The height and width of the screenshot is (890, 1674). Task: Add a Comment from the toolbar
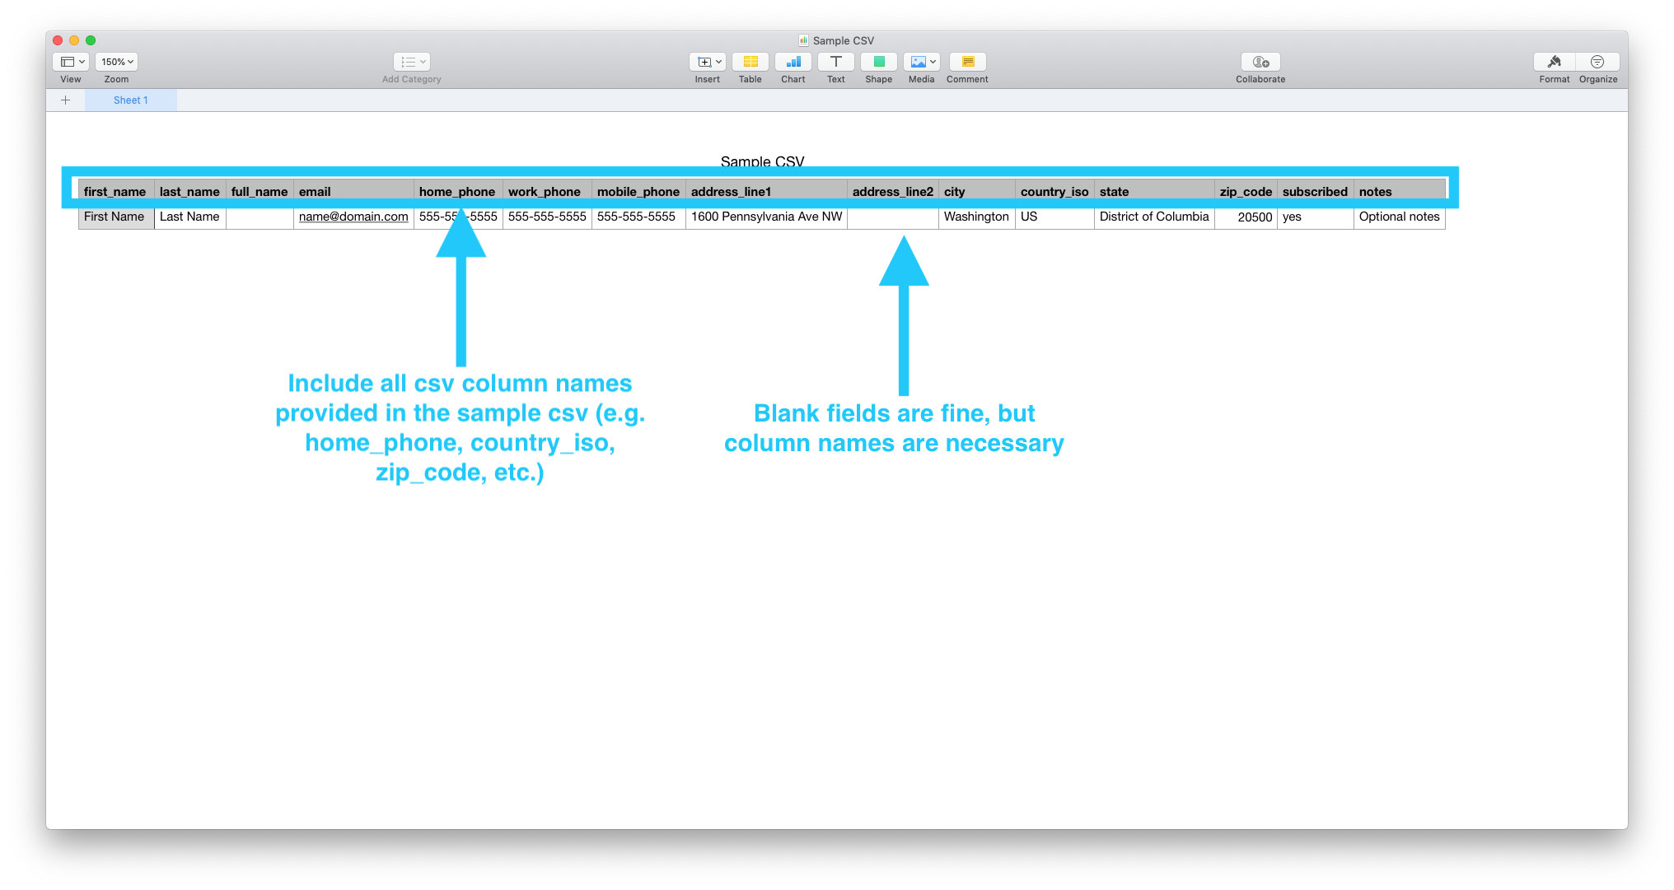pos(968,62)
